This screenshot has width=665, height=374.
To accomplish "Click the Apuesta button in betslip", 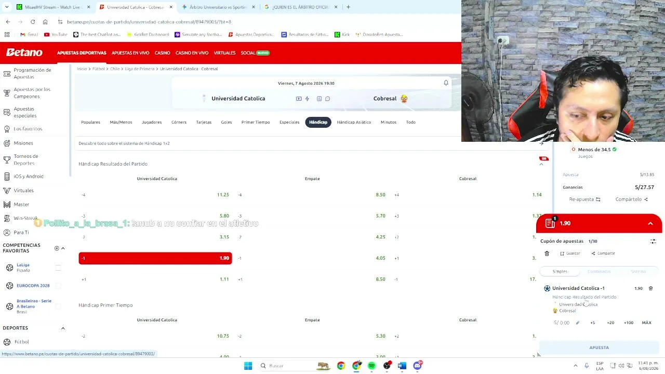I will coord(599,348).
